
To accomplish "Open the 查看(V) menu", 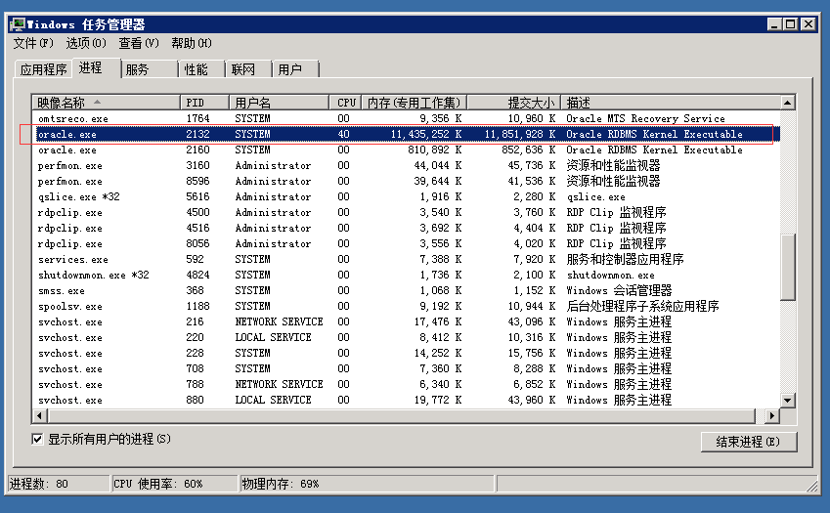I will click(x=138, y=43).
